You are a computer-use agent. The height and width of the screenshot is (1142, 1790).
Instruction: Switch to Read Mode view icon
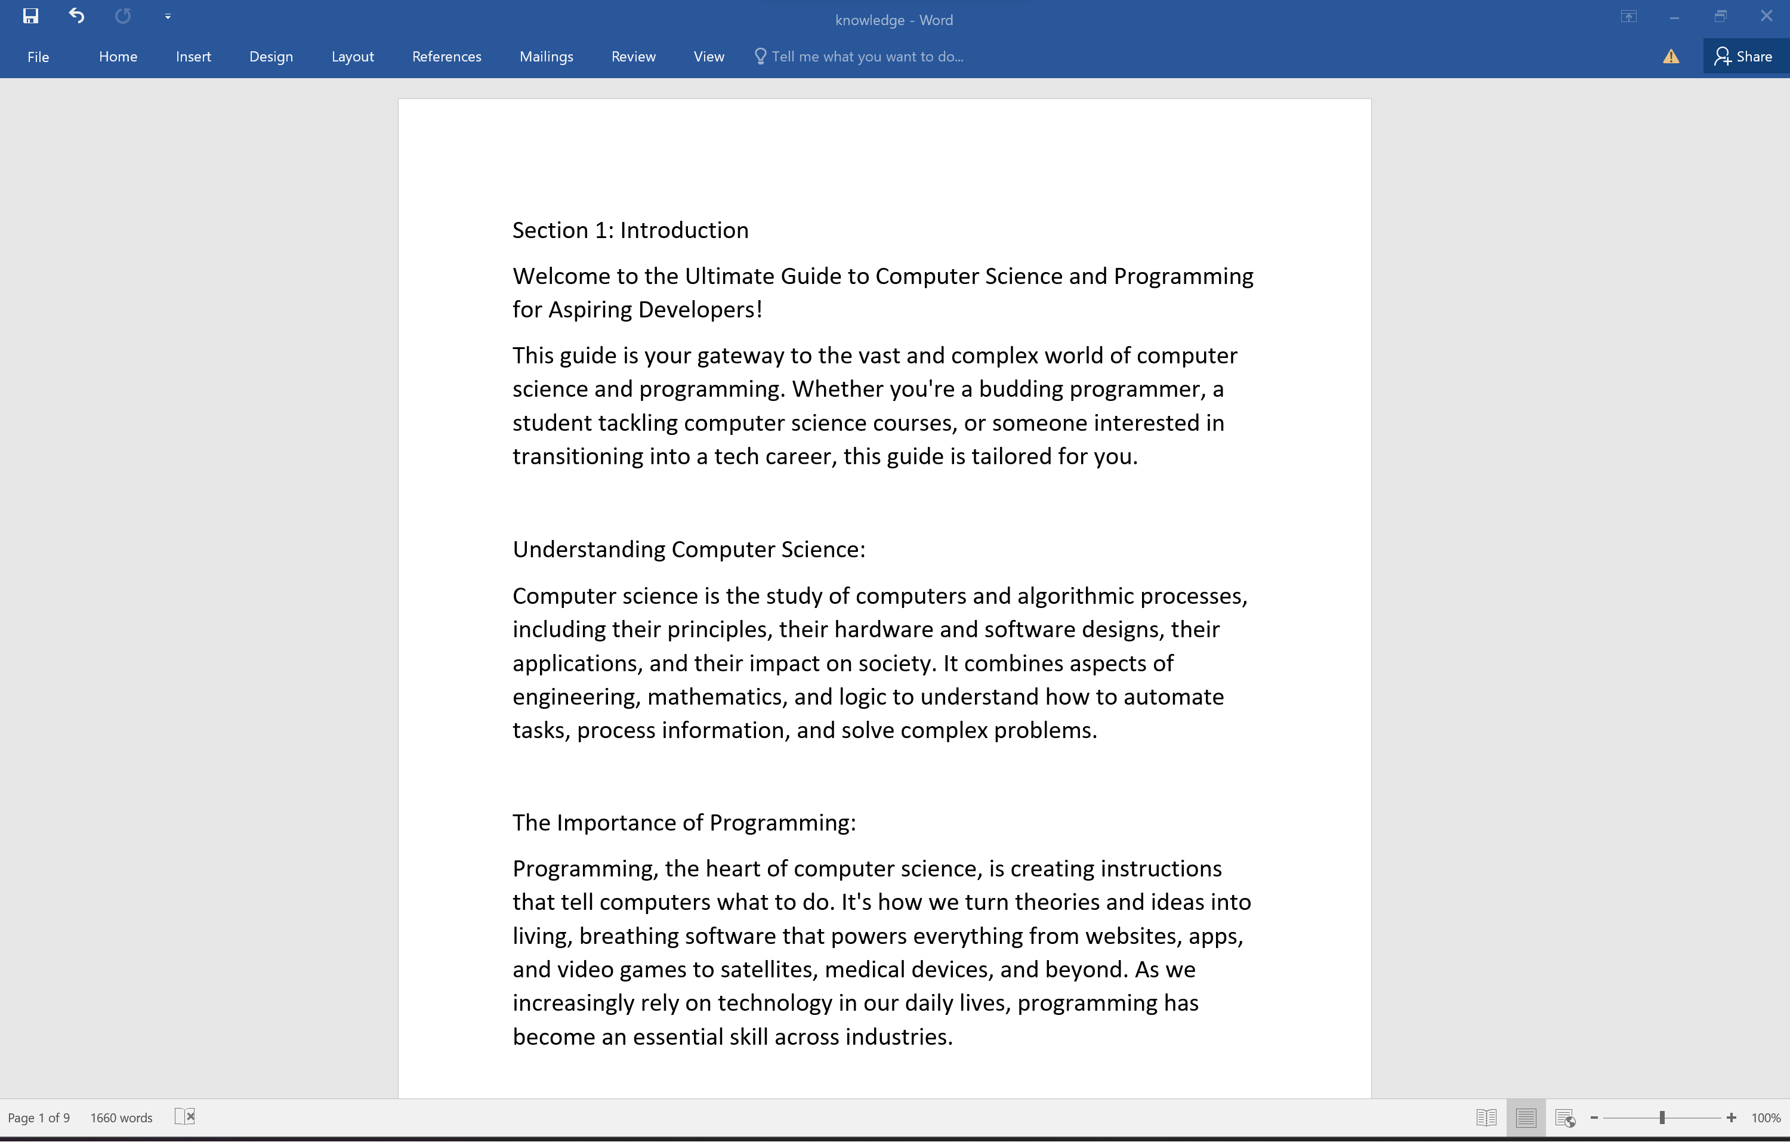[x=1486, y=1118]
